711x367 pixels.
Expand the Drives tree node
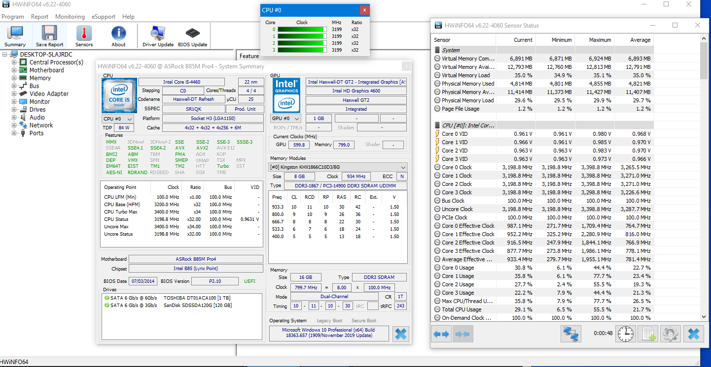click(14, 110)
